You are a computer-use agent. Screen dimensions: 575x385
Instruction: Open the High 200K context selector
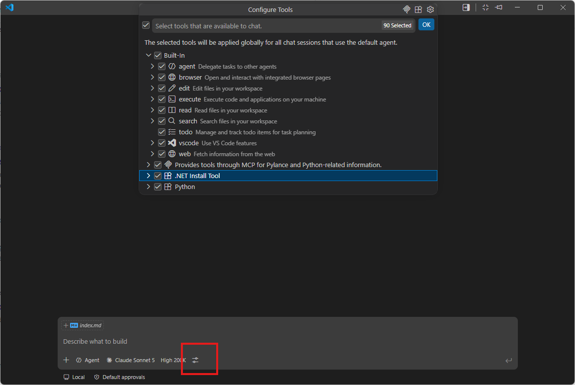[x=173, y=360]
